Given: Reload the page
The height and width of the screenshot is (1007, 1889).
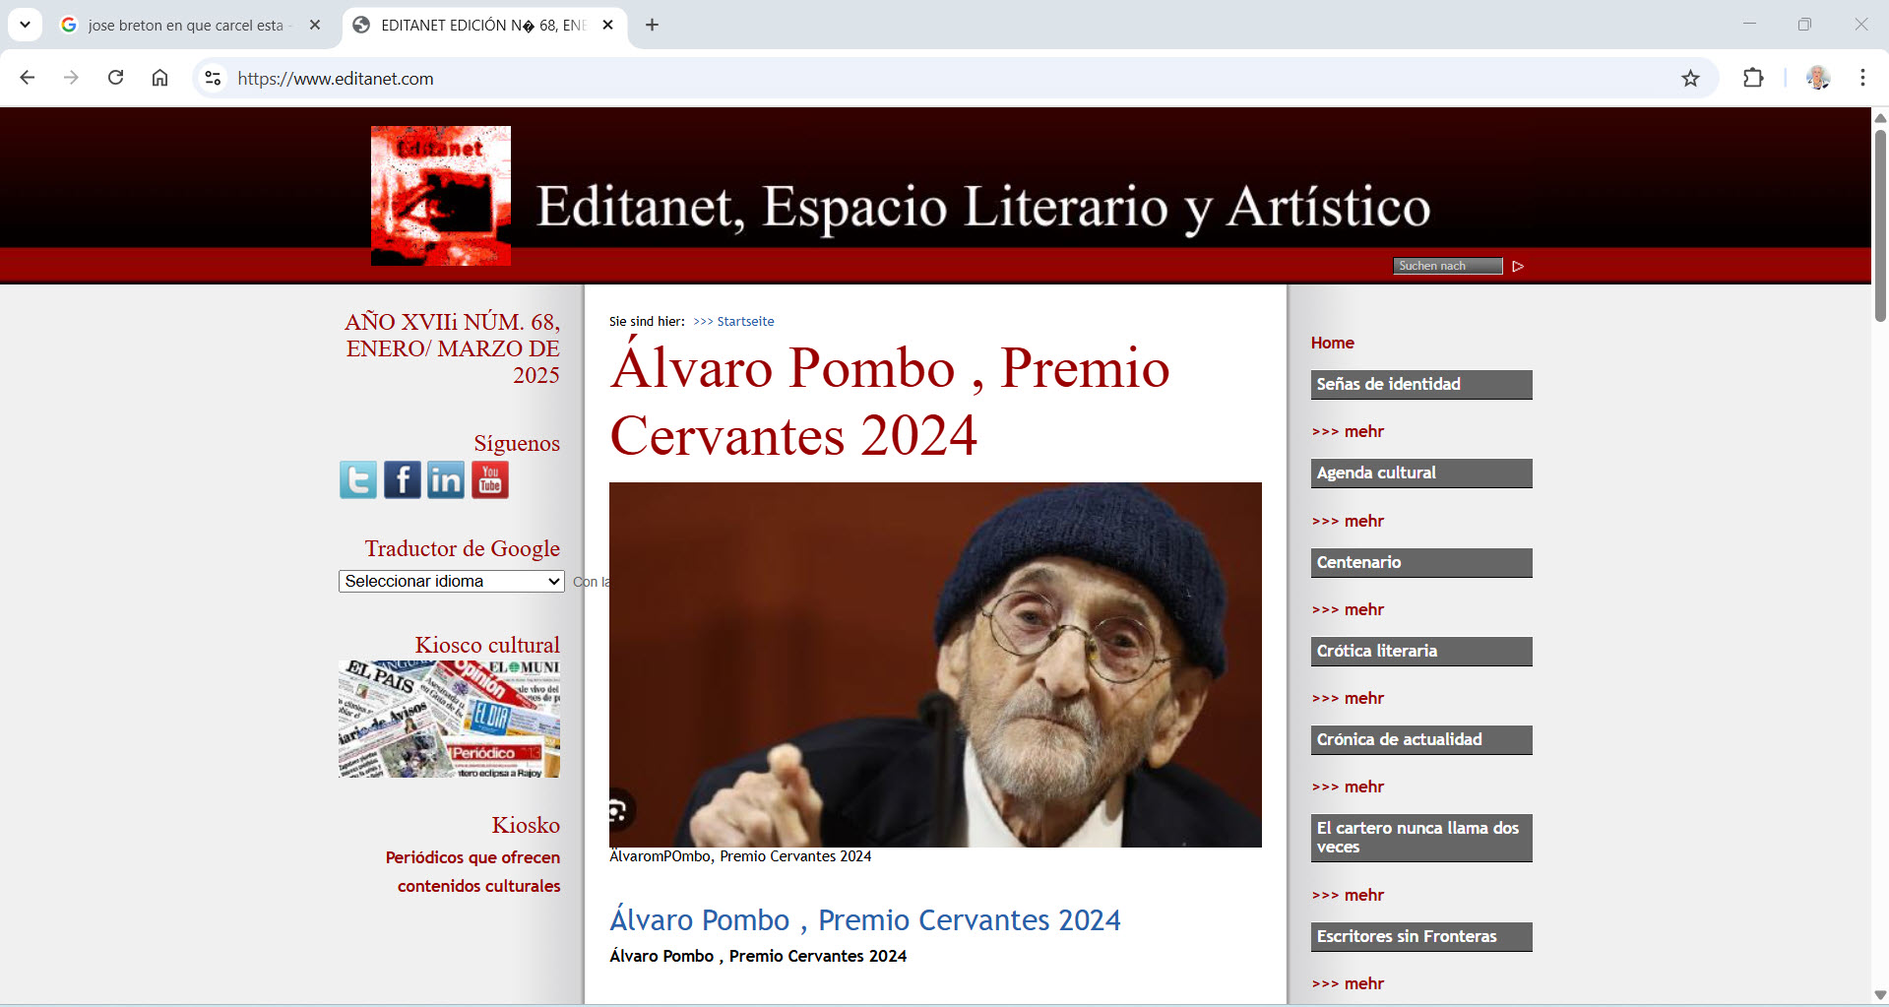Looking at the screenshot, I should (115, 78).
